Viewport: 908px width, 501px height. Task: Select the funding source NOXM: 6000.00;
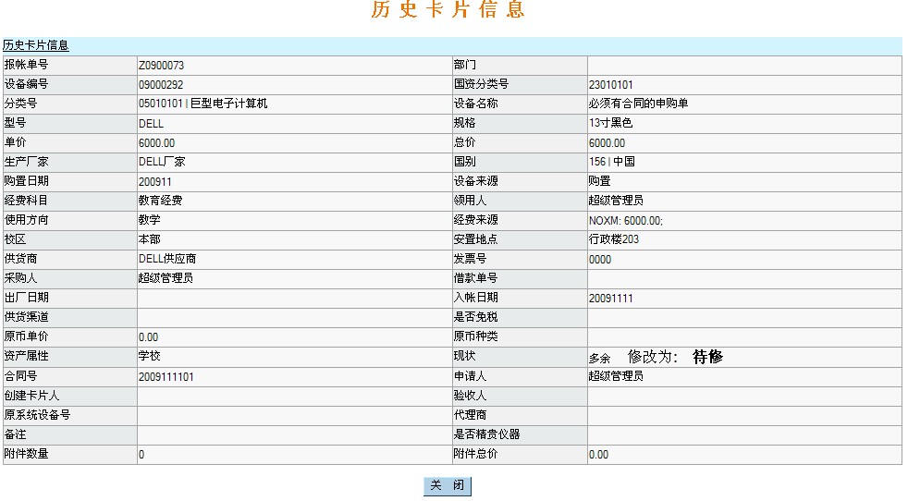coord(626,221)
